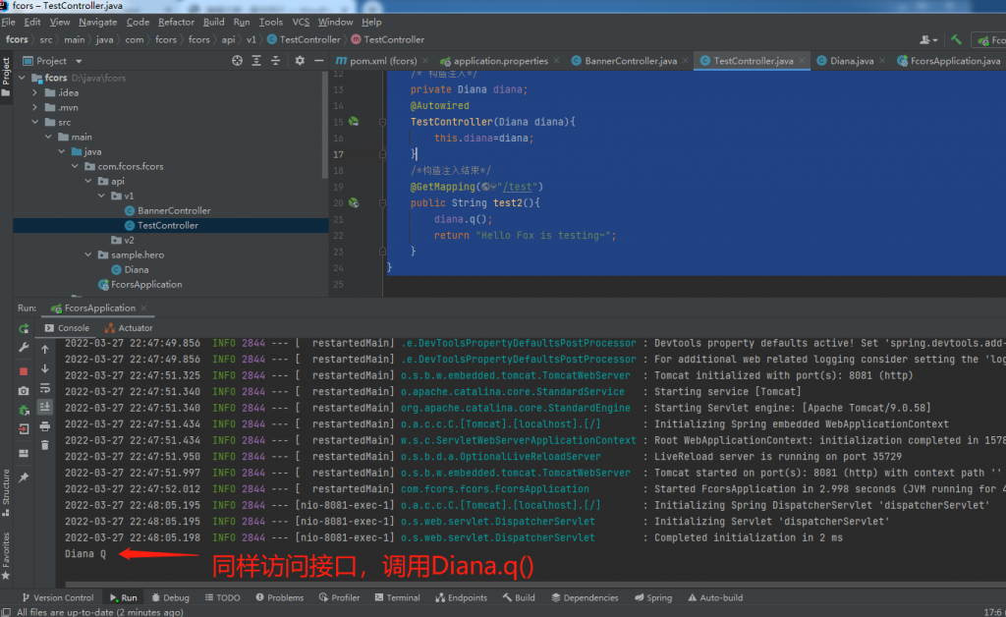Click gutter bean icon on line 15
Viewport: 1006px width, 617px height.
point(354,121)
